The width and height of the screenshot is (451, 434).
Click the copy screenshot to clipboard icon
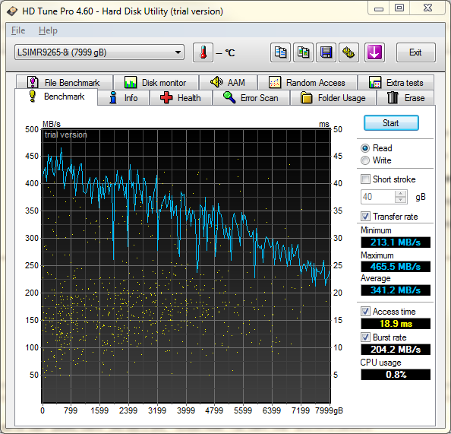303,52
